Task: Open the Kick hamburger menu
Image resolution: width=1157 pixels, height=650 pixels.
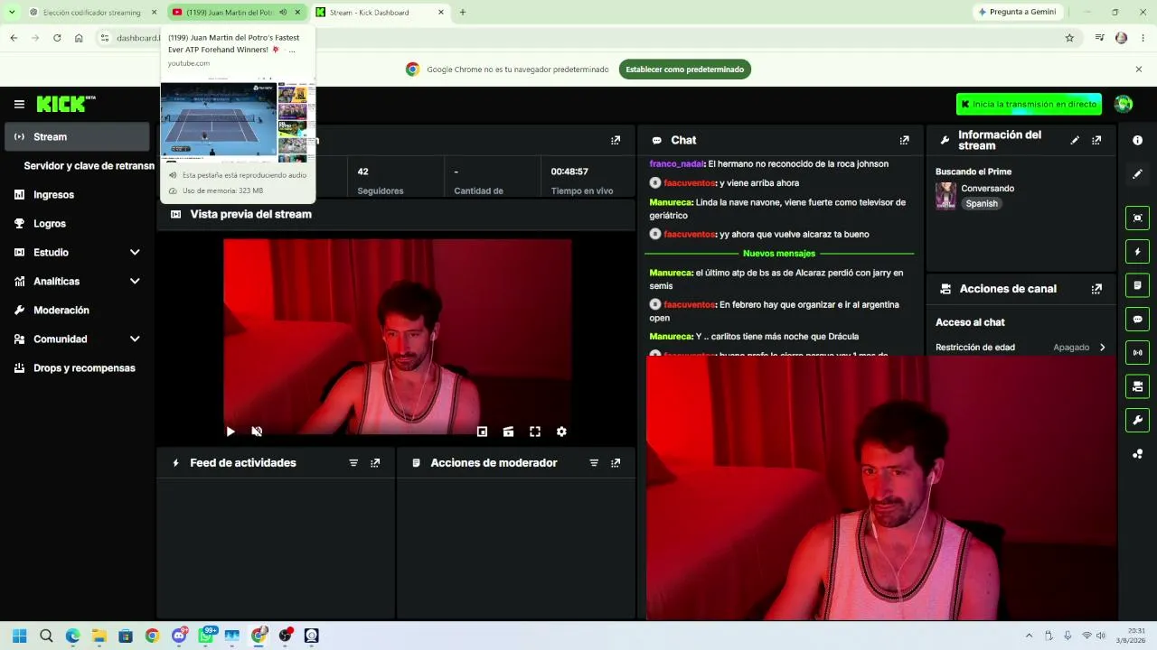Action: 19,104
